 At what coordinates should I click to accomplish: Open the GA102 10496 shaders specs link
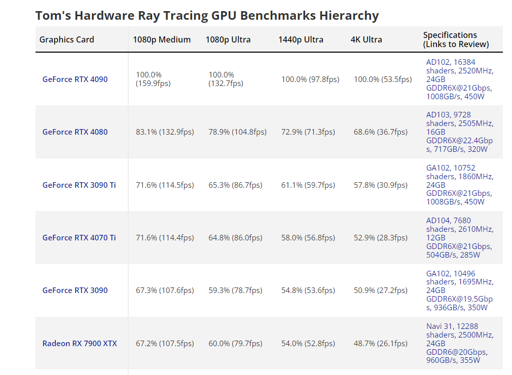[x=459, y=290]
